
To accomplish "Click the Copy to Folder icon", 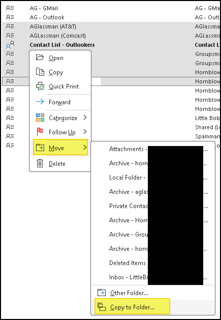I will coord(102,307).
